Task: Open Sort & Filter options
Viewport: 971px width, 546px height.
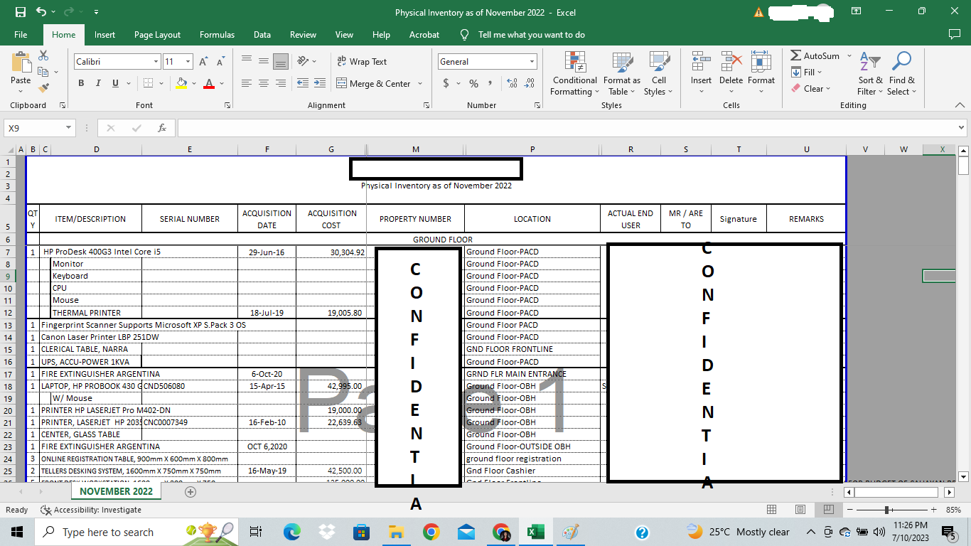Action: click(870, 74)
